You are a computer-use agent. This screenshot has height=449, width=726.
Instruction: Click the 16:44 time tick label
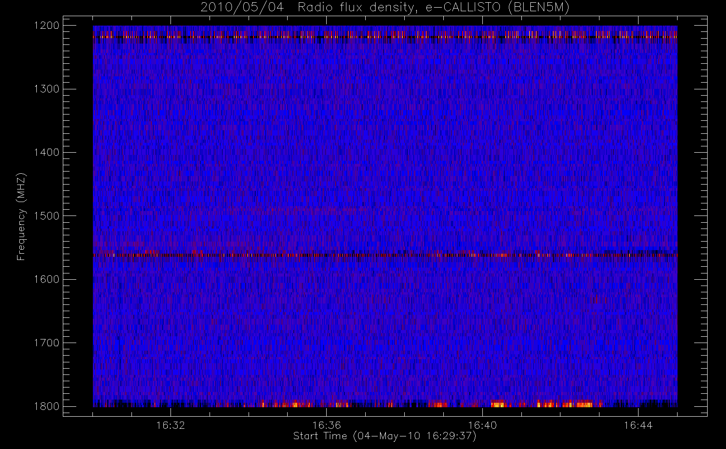[638, 425]
